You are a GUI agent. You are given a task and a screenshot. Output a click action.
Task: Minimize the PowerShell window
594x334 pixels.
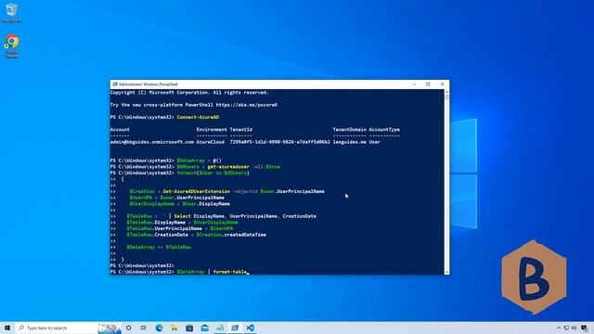(x=414, y=84)
